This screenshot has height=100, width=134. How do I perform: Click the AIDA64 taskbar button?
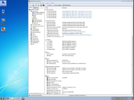pos(23,98)
